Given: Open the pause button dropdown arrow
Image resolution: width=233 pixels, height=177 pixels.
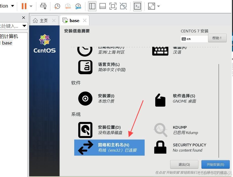Looking at the screenshot, I should click(x=31, y=6).
